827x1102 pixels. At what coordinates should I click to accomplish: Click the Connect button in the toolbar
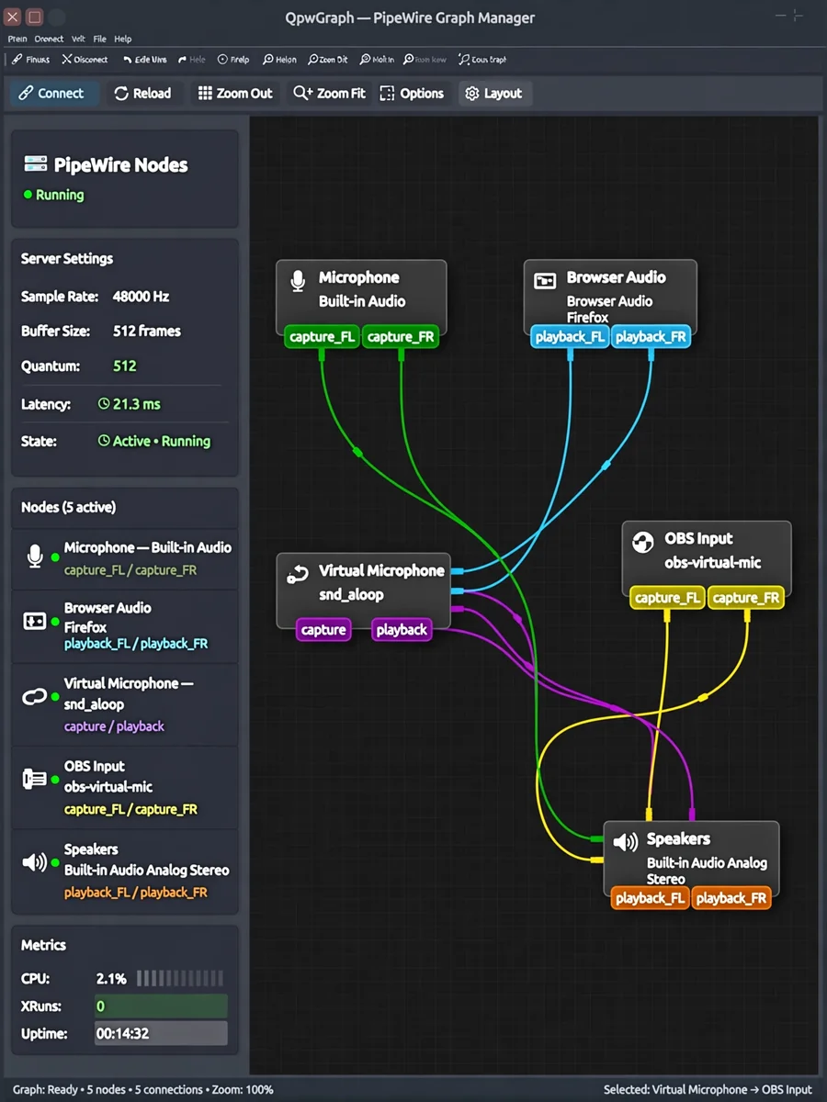[x=52, y=94]
